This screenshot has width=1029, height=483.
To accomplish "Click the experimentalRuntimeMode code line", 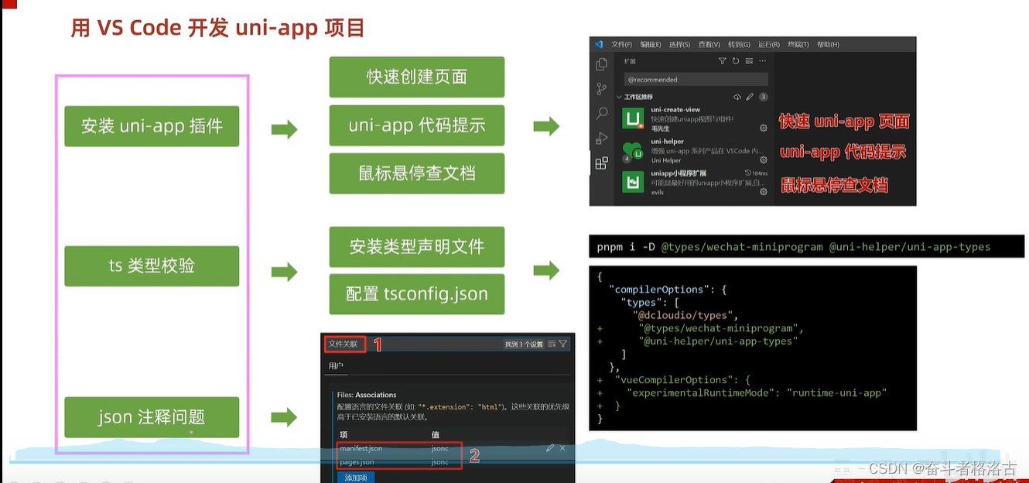I will pos(757,392).
